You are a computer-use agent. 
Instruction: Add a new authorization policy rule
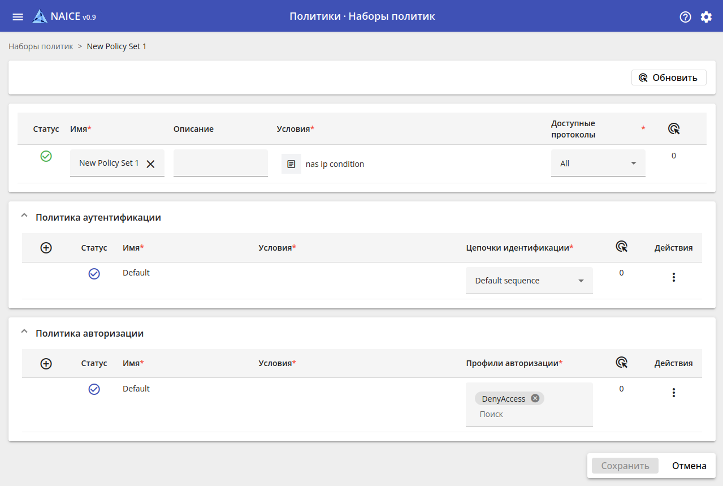coord(46,364)
